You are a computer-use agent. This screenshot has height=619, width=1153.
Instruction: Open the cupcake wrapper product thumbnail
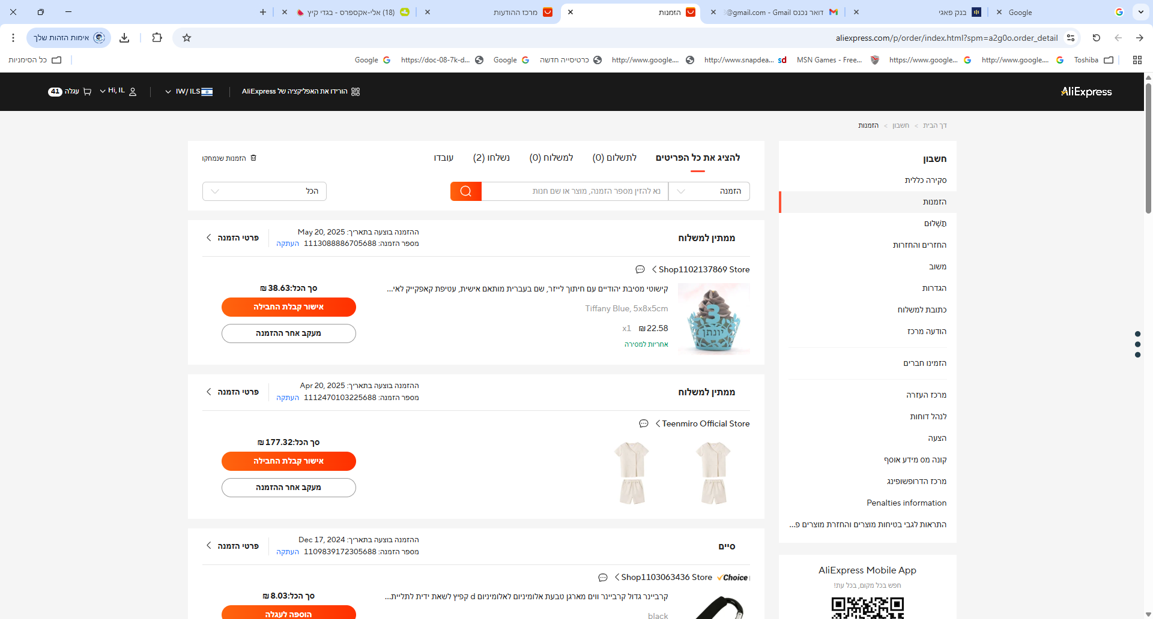coord(714,318)
